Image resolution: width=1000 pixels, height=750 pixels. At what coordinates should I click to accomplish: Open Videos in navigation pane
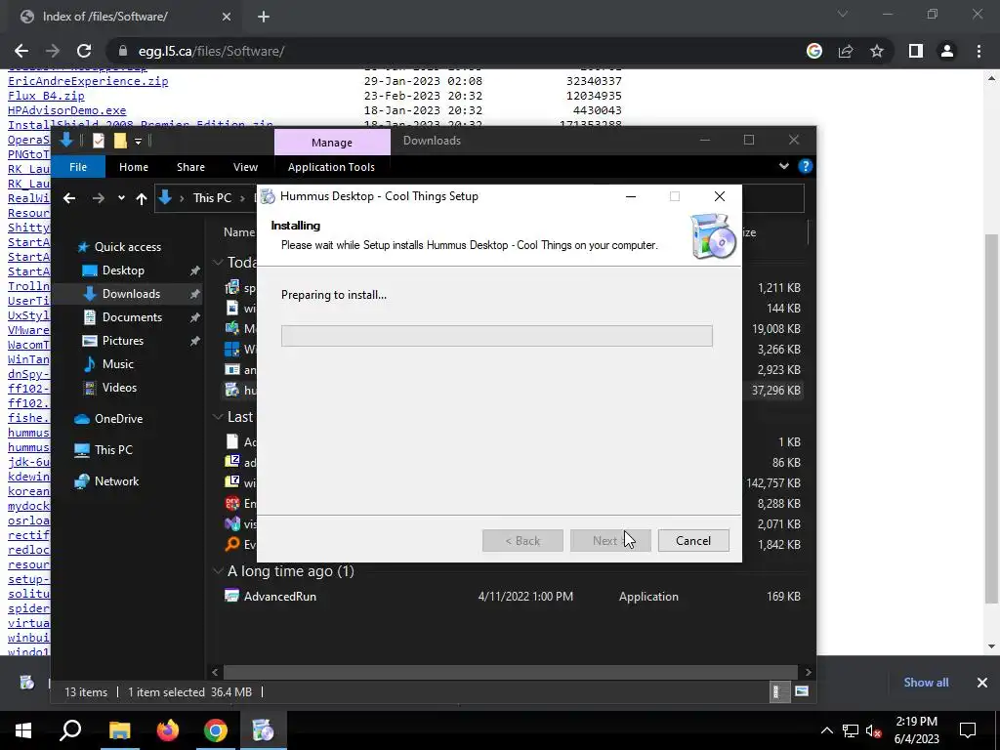pyautogui.click(x=119, y=388)
